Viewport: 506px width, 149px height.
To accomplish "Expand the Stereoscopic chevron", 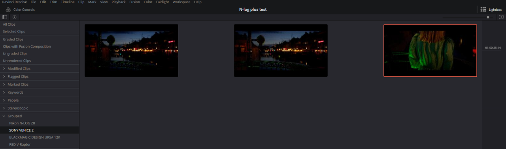I will (x=4, y=108).
